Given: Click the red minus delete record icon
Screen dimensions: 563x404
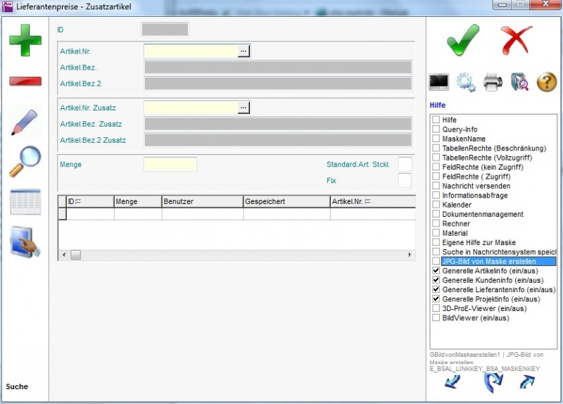Looking at the screenshot, I should [x=25, y=81].
